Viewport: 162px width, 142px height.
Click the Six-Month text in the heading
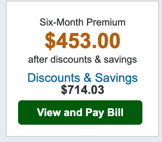(61, 22)
